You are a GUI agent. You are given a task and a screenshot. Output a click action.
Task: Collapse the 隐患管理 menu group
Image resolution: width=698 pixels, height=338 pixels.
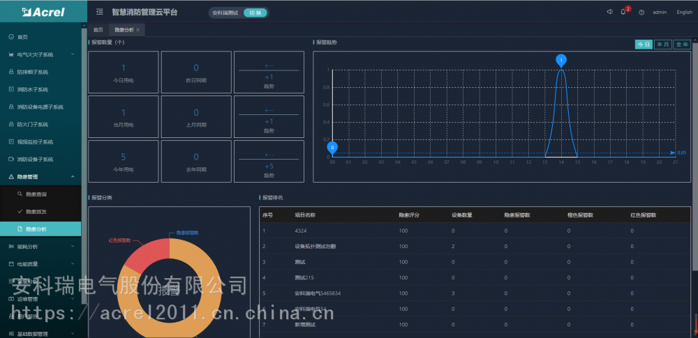tap(42, 177)
